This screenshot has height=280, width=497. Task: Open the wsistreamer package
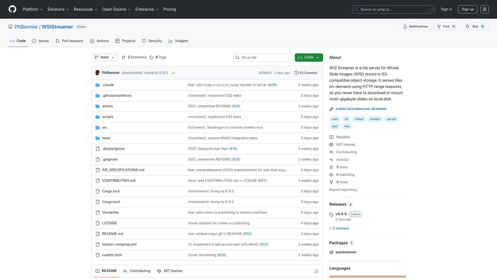(x=346, y=252)
